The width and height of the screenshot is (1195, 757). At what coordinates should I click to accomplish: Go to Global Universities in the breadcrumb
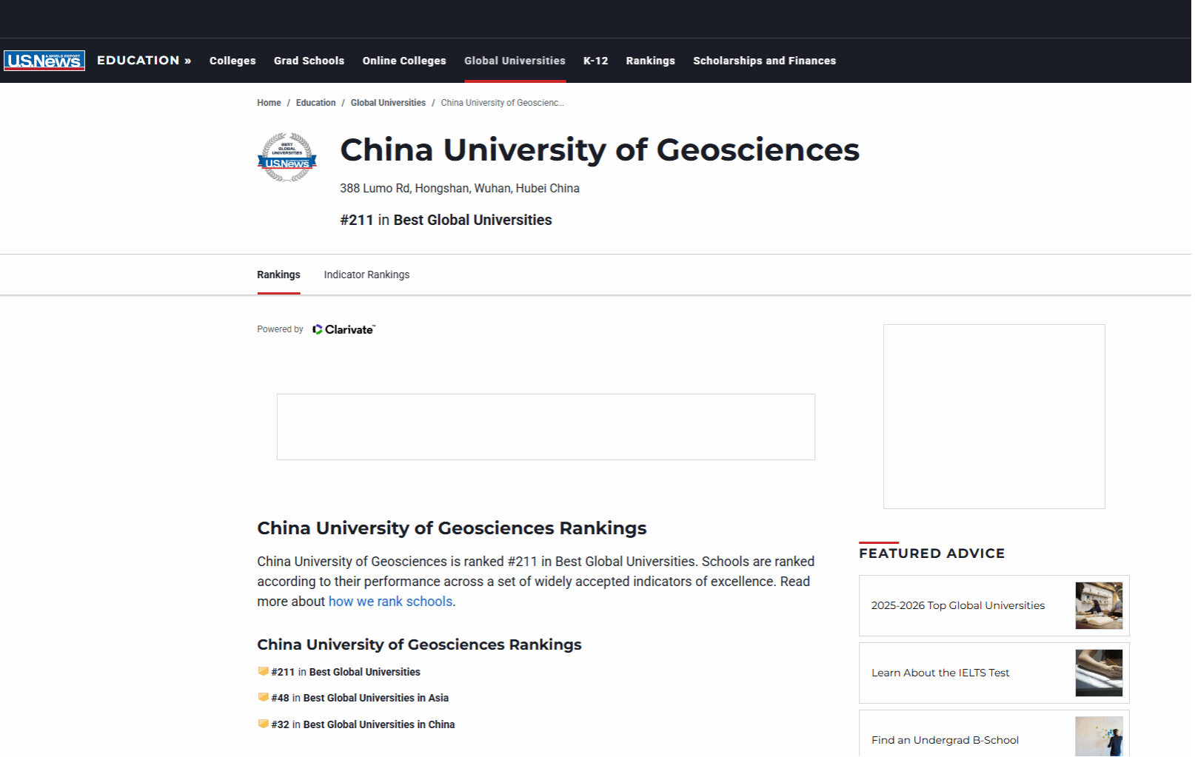point(388,103)
